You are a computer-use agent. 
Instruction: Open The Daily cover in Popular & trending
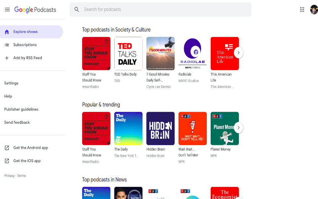[x=129, y=129]
